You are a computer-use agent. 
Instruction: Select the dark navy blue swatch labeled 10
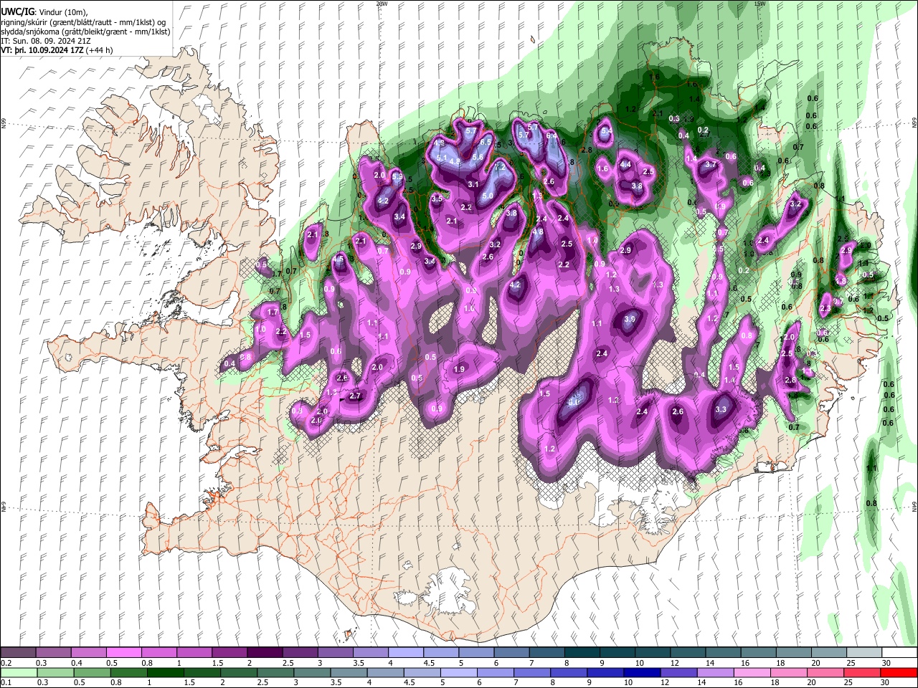click(x=640, y=672)
